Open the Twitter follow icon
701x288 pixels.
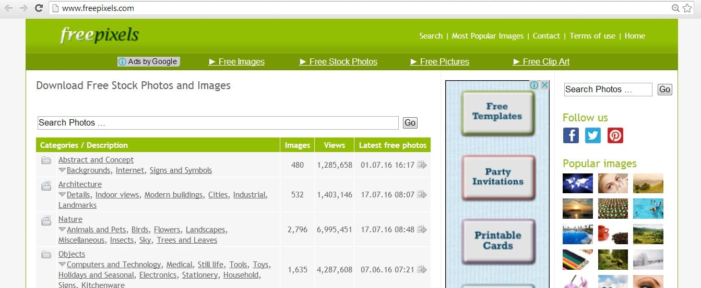(593, 135)
